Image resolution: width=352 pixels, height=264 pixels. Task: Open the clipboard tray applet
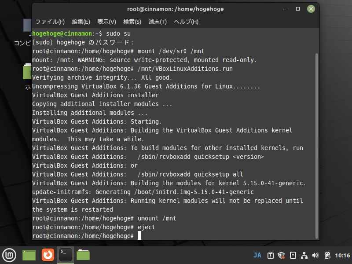271,255
